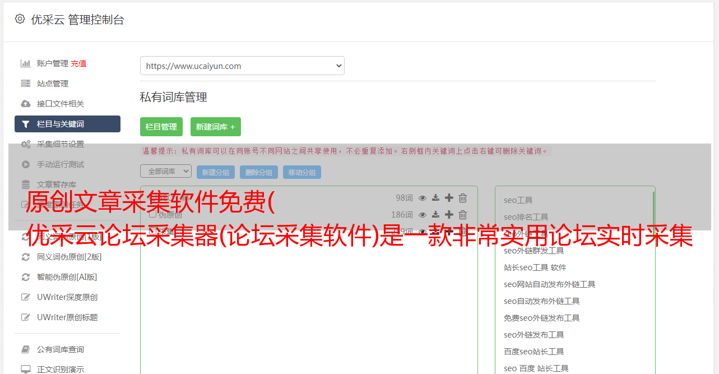Viewport: 719px width, 374px height.
Task: Toggle visibility eye for 伪原创 186词 library
Action: tap(423, 215)
